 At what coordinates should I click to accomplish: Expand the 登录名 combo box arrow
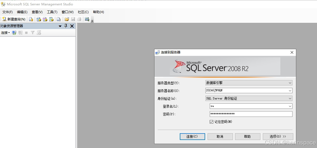[290, 106]
